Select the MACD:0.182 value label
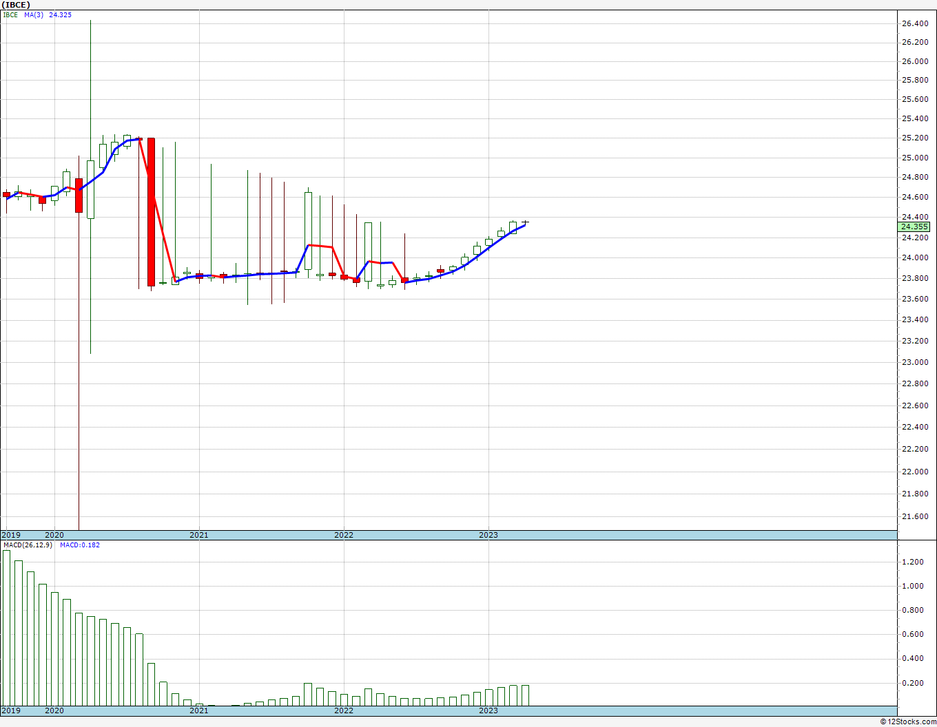The image size is (937, 727). pyautogui.click(x=80, y=545)
